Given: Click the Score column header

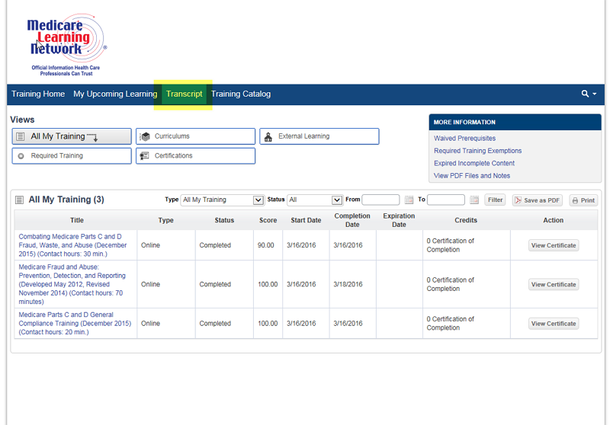Looking at the screenshot, I should click(268, 220).
